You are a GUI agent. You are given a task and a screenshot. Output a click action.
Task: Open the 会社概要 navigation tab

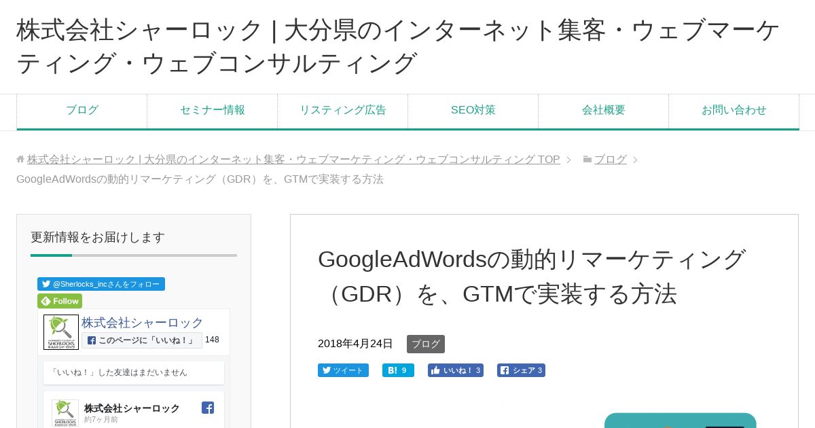[604, 110]
